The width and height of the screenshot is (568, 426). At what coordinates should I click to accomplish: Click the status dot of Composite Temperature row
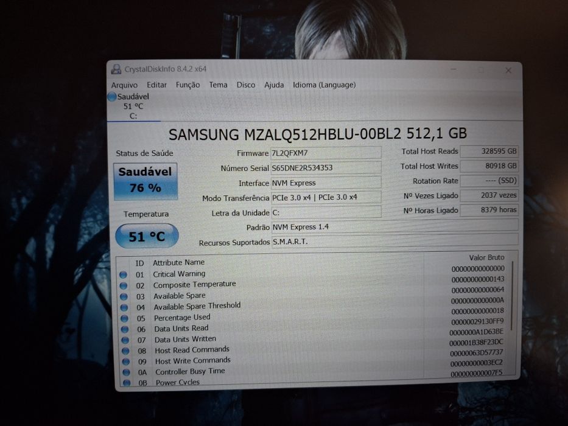(124, 286)
